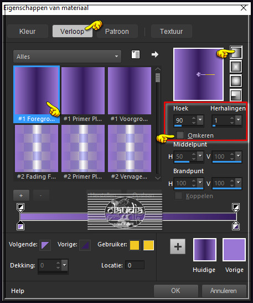
Task: Switch to the Patroon tab
Action: coord(117,31)
